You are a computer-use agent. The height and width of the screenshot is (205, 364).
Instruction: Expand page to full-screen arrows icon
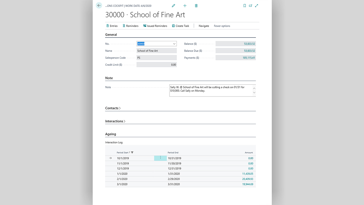click(x=257, y=6)
